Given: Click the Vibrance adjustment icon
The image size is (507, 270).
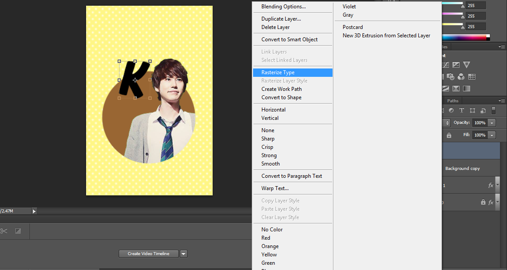Looking at the screenshot, I should tap(467, 65).
